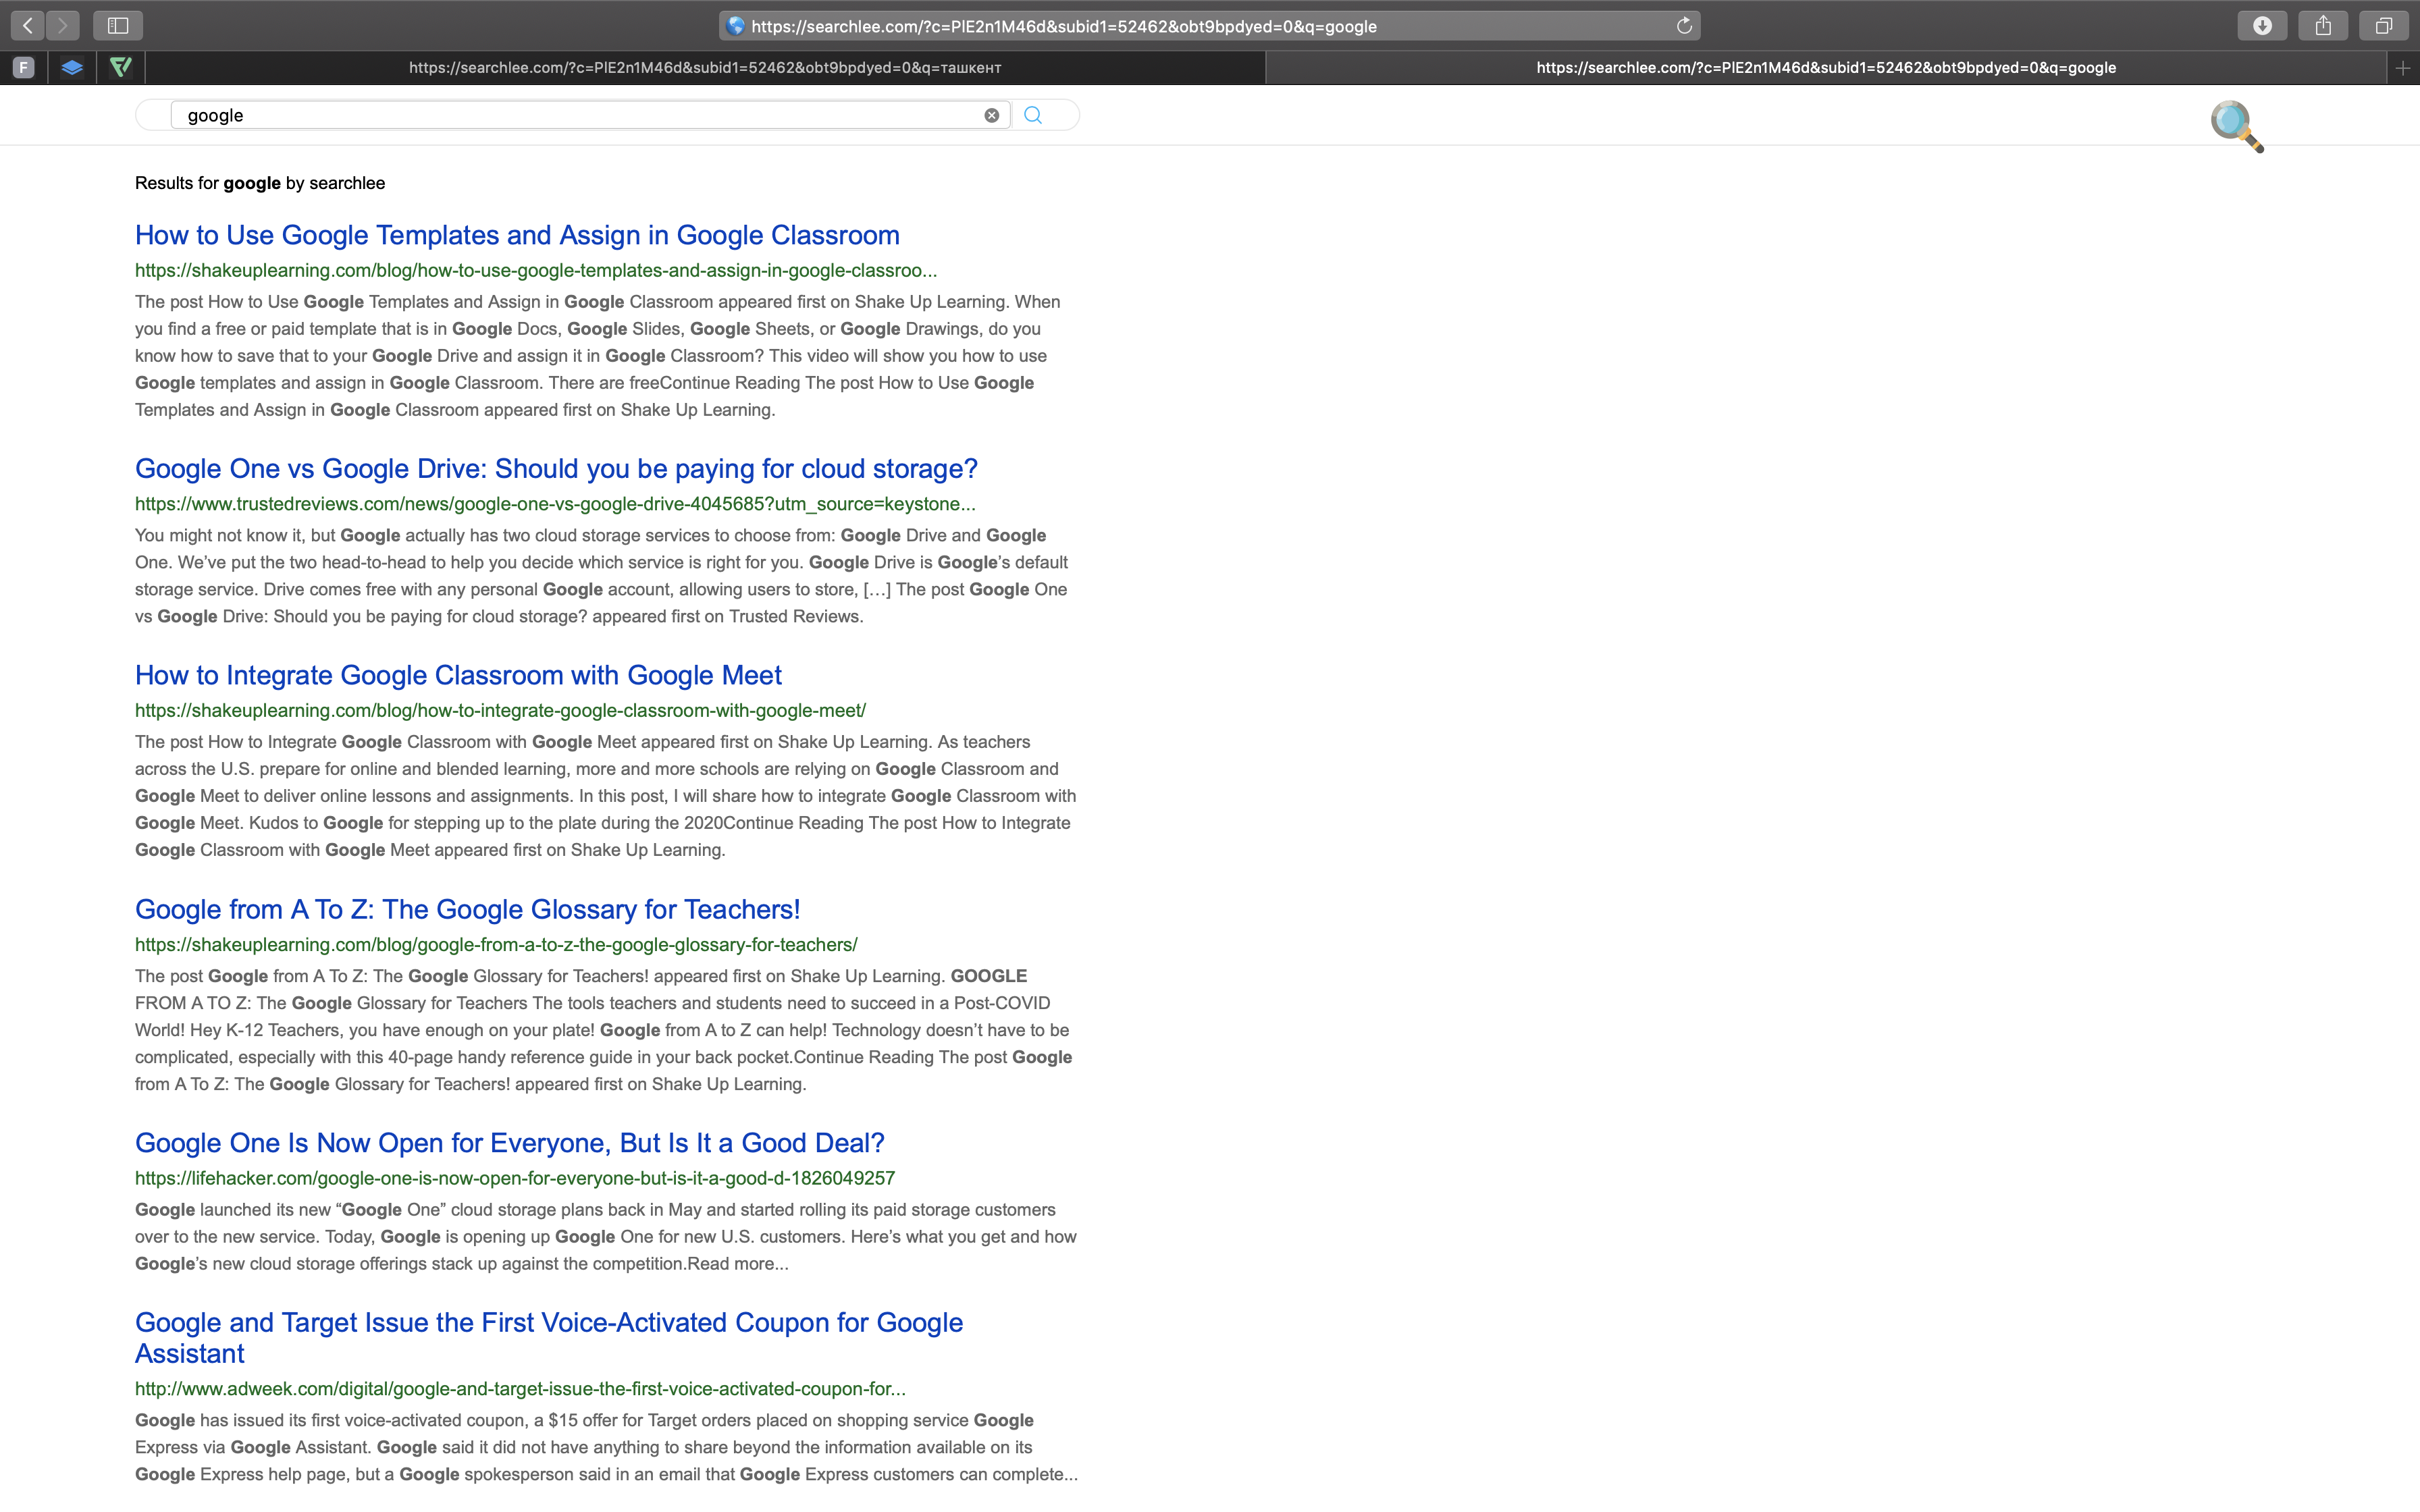
Task: Click the shakeuplearning google-templates green URL
Action: (536, 270)
